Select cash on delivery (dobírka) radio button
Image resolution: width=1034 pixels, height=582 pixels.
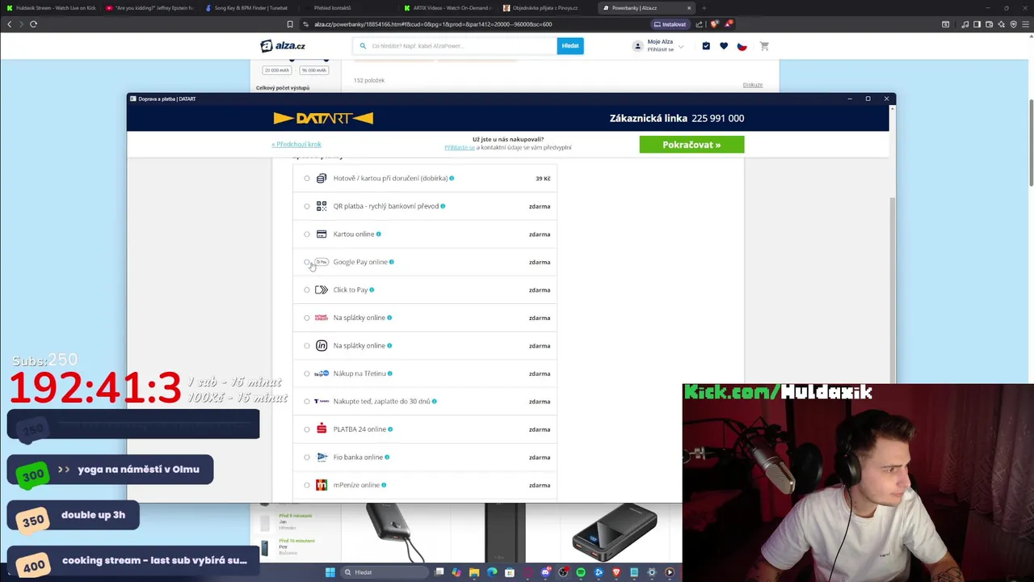pyautogui.click(x=307, y=179)
